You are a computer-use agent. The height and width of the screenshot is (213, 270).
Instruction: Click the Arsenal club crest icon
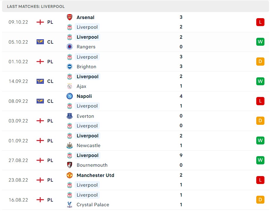(x=69, y=17)
